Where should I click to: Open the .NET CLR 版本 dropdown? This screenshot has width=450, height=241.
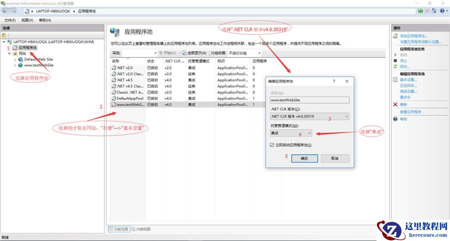tap(309, 116)
